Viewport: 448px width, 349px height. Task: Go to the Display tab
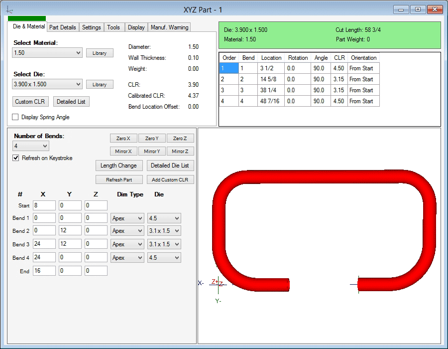point(136,27)
